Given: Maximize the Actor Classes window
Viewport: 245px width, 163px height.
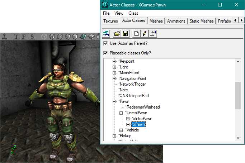Looking at the screenshot, I should 220,5.
